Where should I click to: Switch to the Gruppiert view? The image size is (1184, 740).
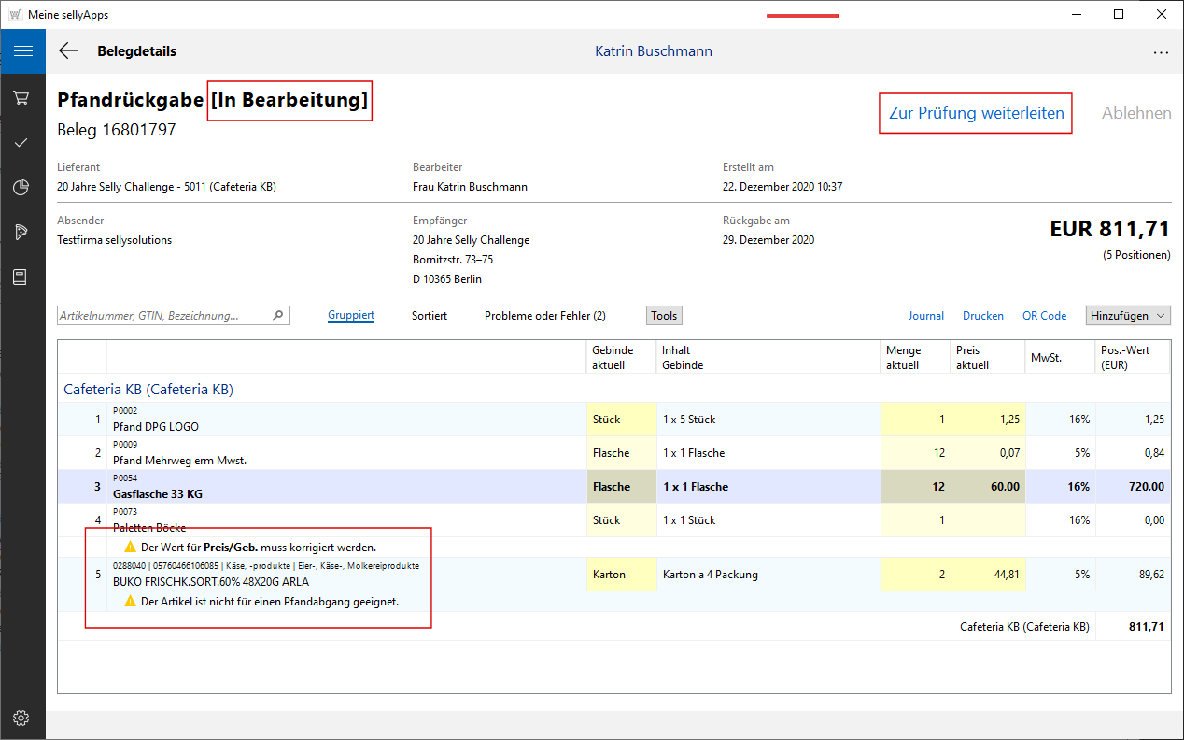[351, 316]
